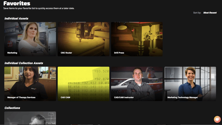
Task: Click the Manager of Therapy Services label
Action: [x=21, y=97]
